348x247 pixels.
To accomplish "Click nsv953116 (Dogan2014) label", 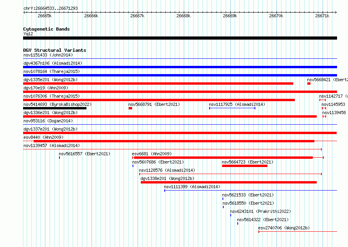I will (x=48, y=121).
